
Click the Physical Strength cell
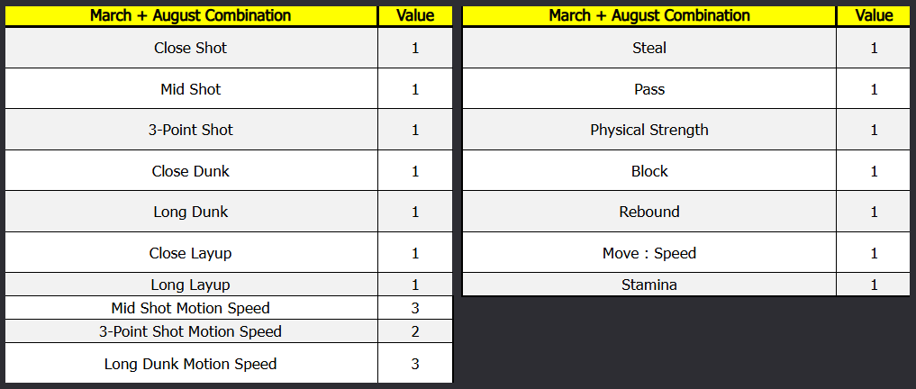pyautogui.click(x=648, y=130)
